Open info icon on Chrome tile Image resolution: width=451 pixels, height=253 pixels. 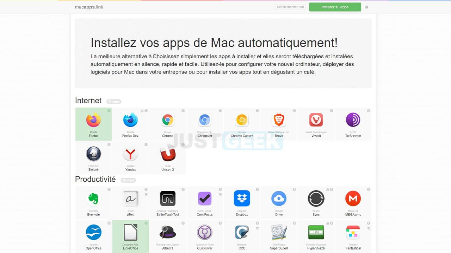pos(183,111)
